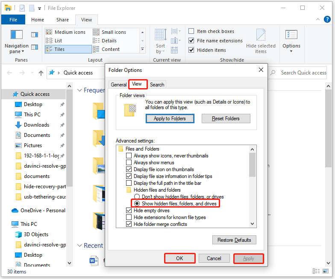The image size is (335, 279).
Task: Switch to large thumbnails view icon in status bar
Action: tap(326, 271)
